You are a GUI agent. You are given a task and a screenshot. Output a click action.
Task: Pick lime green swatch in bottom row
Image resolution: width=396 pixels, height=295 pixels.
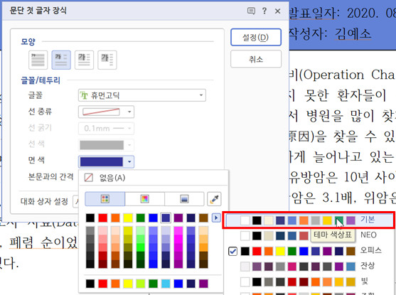[141, 284]
